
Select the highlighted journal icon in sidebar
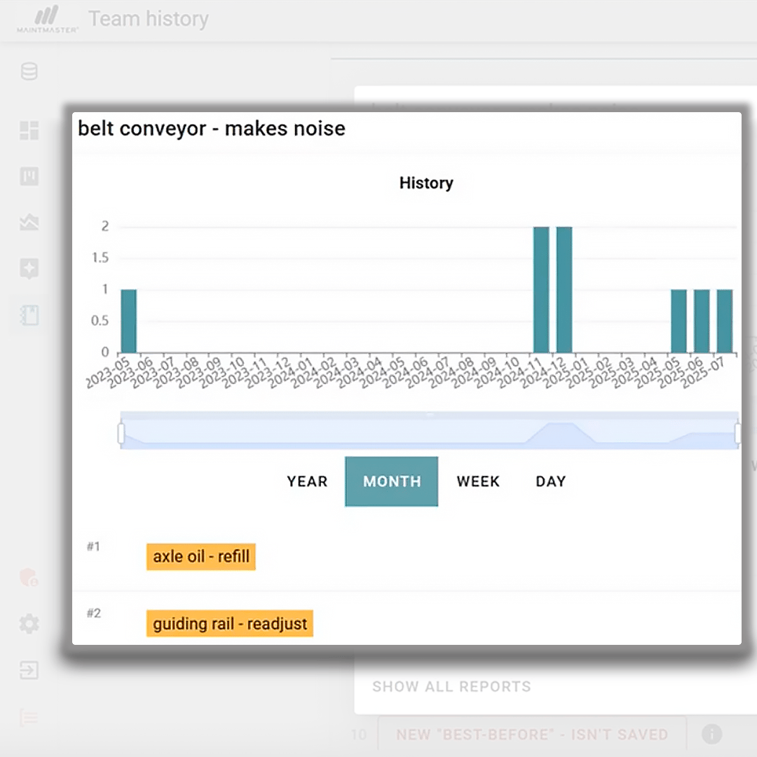(x=29, y=316)
